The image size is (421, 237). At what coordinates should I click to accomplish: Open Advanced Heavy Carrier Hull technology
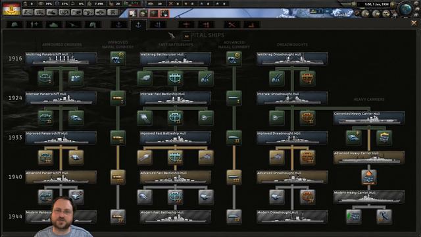point(369,157)
